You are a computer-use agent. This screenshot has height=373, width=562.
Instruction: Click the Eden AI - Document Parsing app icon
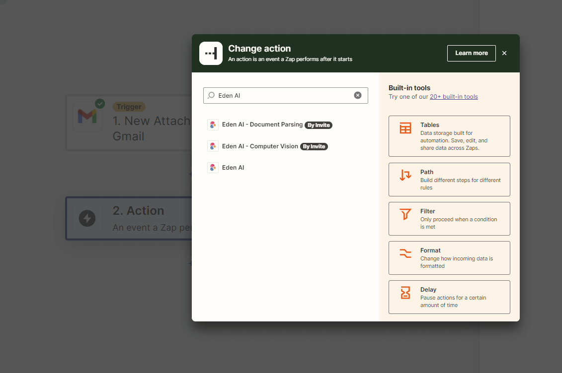[x=213, y=124]
